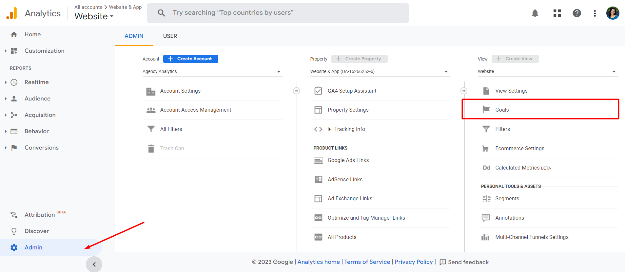Collapse the left sidebar with chevron button
This screenshot has height=272, width=625.
point(94,264)
